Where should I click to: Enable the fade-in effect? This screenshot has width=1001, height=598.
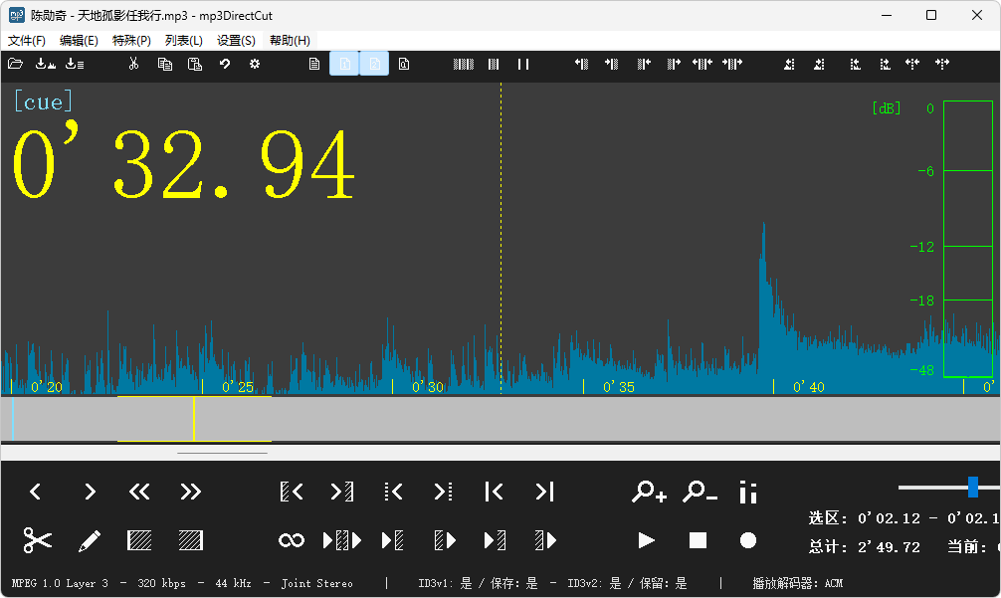pos(140,540)
